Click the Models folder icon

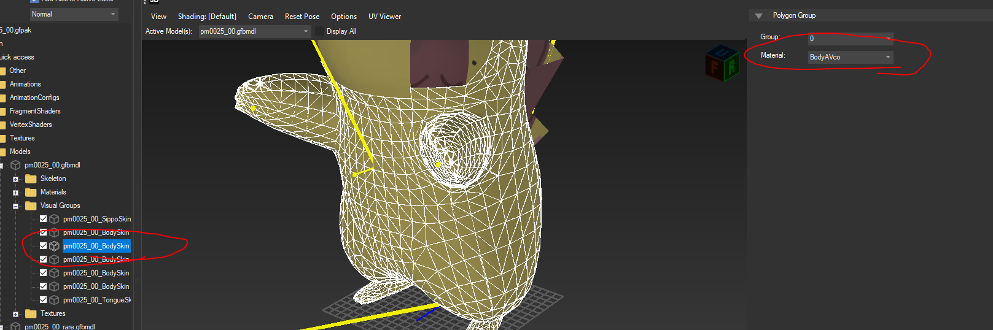pyautogui.click(x=2, y=152)
